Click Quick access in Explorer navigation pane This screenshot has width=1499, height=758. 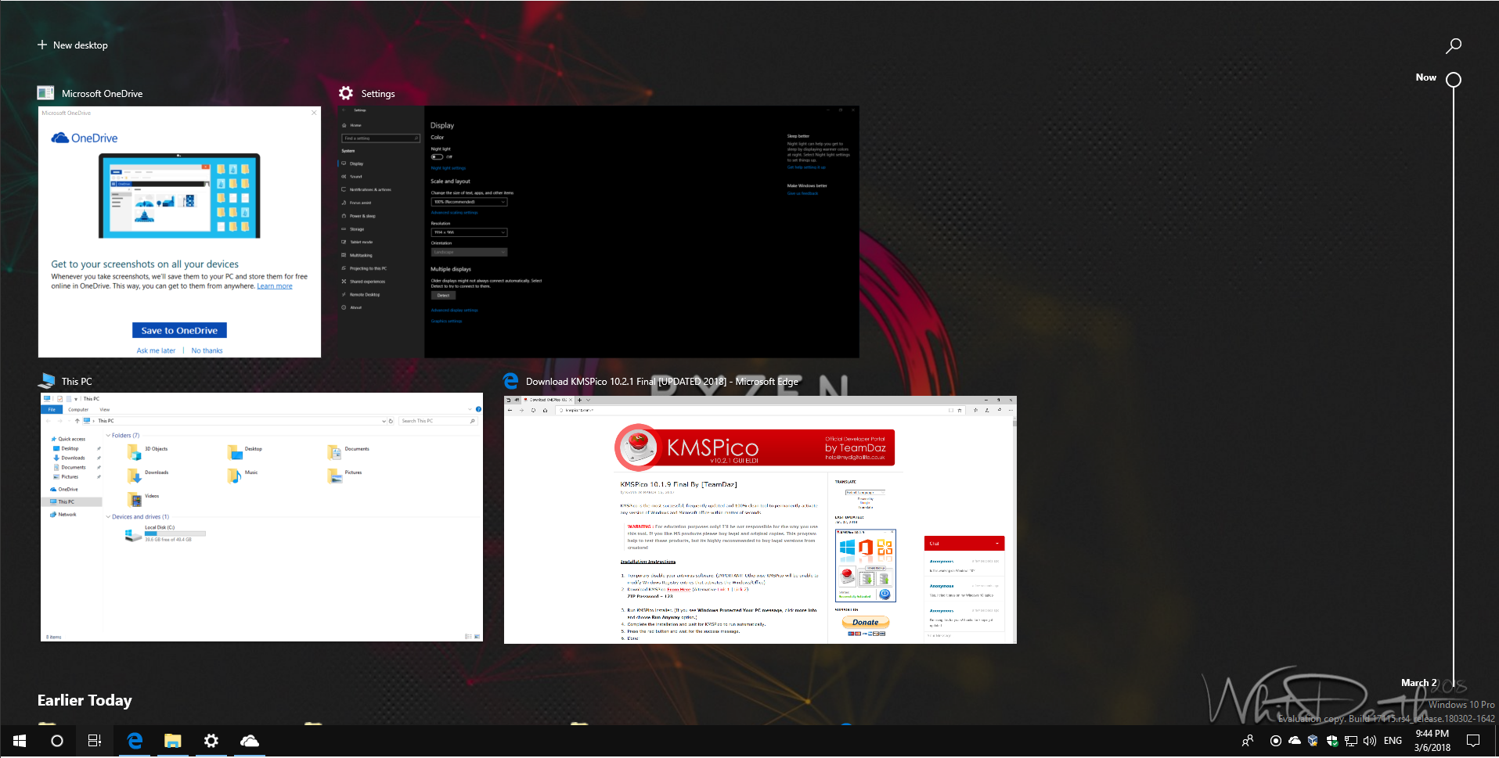pos(71,439)
